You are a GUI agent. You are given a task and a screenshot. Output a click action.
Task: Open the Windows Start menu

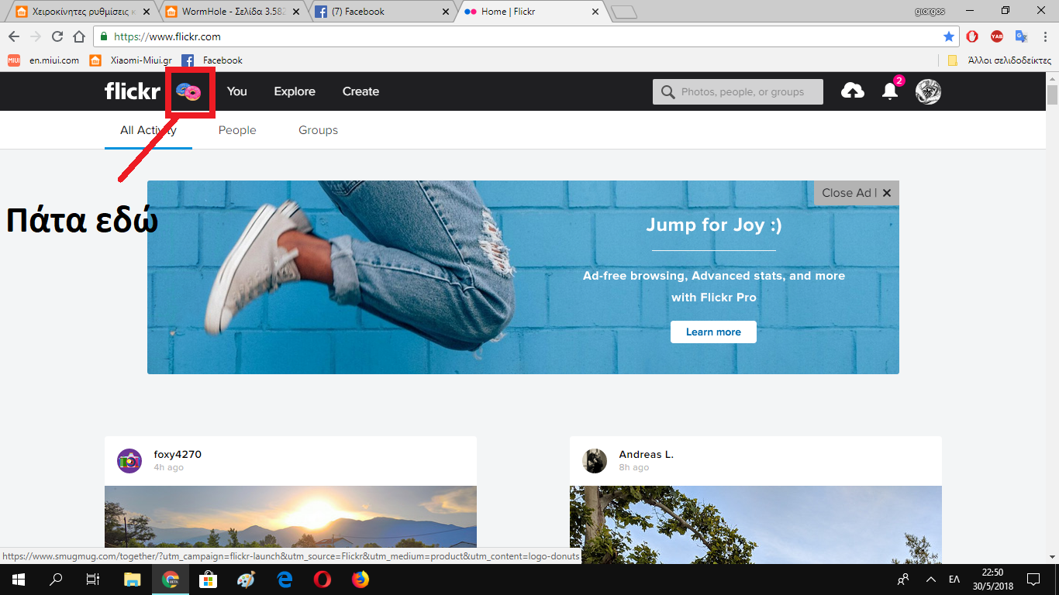[x=17, y=579]
